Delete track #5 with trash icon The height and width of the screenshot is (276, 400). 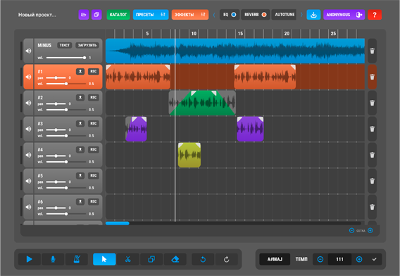pos(373,181)
